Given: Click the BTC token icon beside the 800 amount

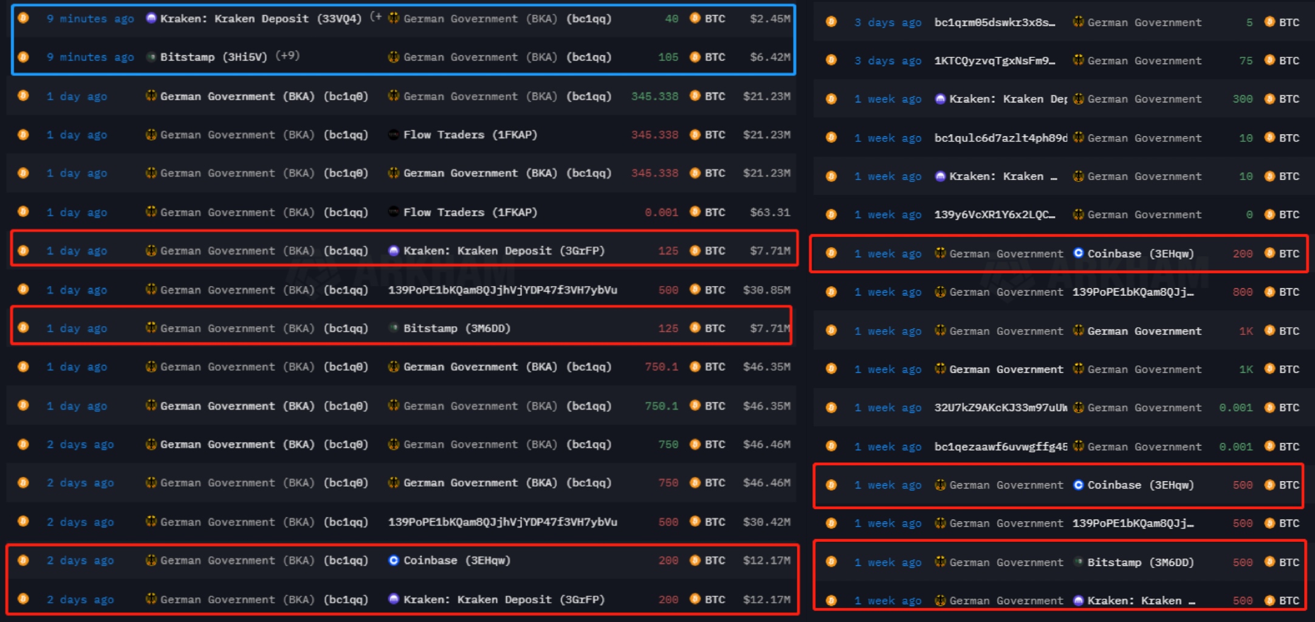Looking at the screenshot, I should [x=1269, y=292].
